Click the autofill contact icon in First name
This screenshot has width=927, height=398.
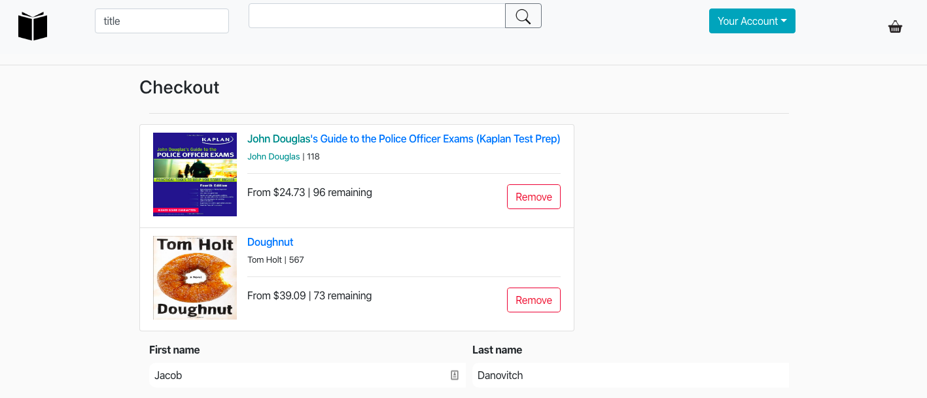455,375
